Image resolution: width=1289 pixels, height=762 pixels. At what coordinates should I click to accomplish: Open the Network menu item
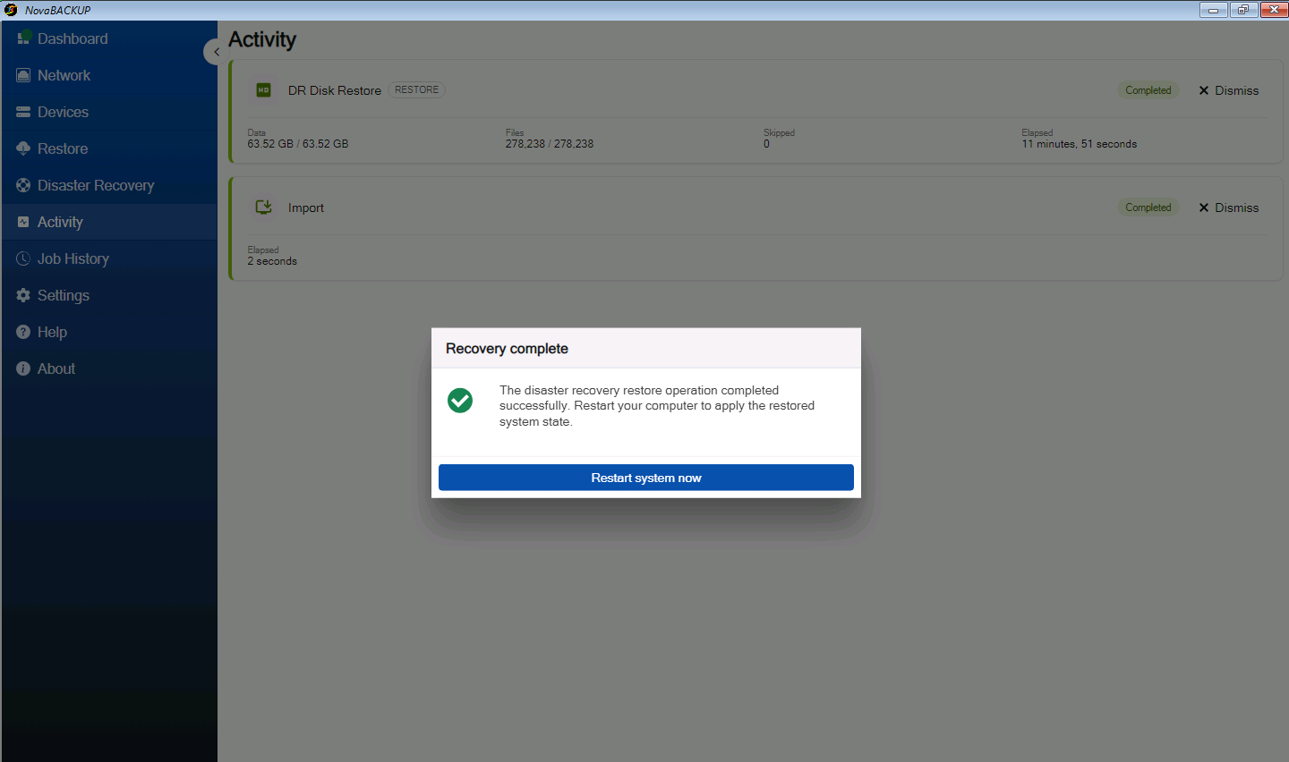click(x=109, y=75)
